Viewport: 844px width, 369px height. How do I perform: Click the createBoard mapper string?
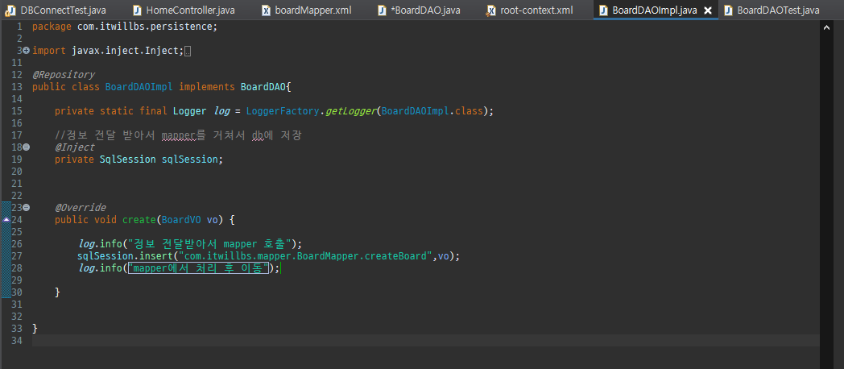(x=307, y=256)
